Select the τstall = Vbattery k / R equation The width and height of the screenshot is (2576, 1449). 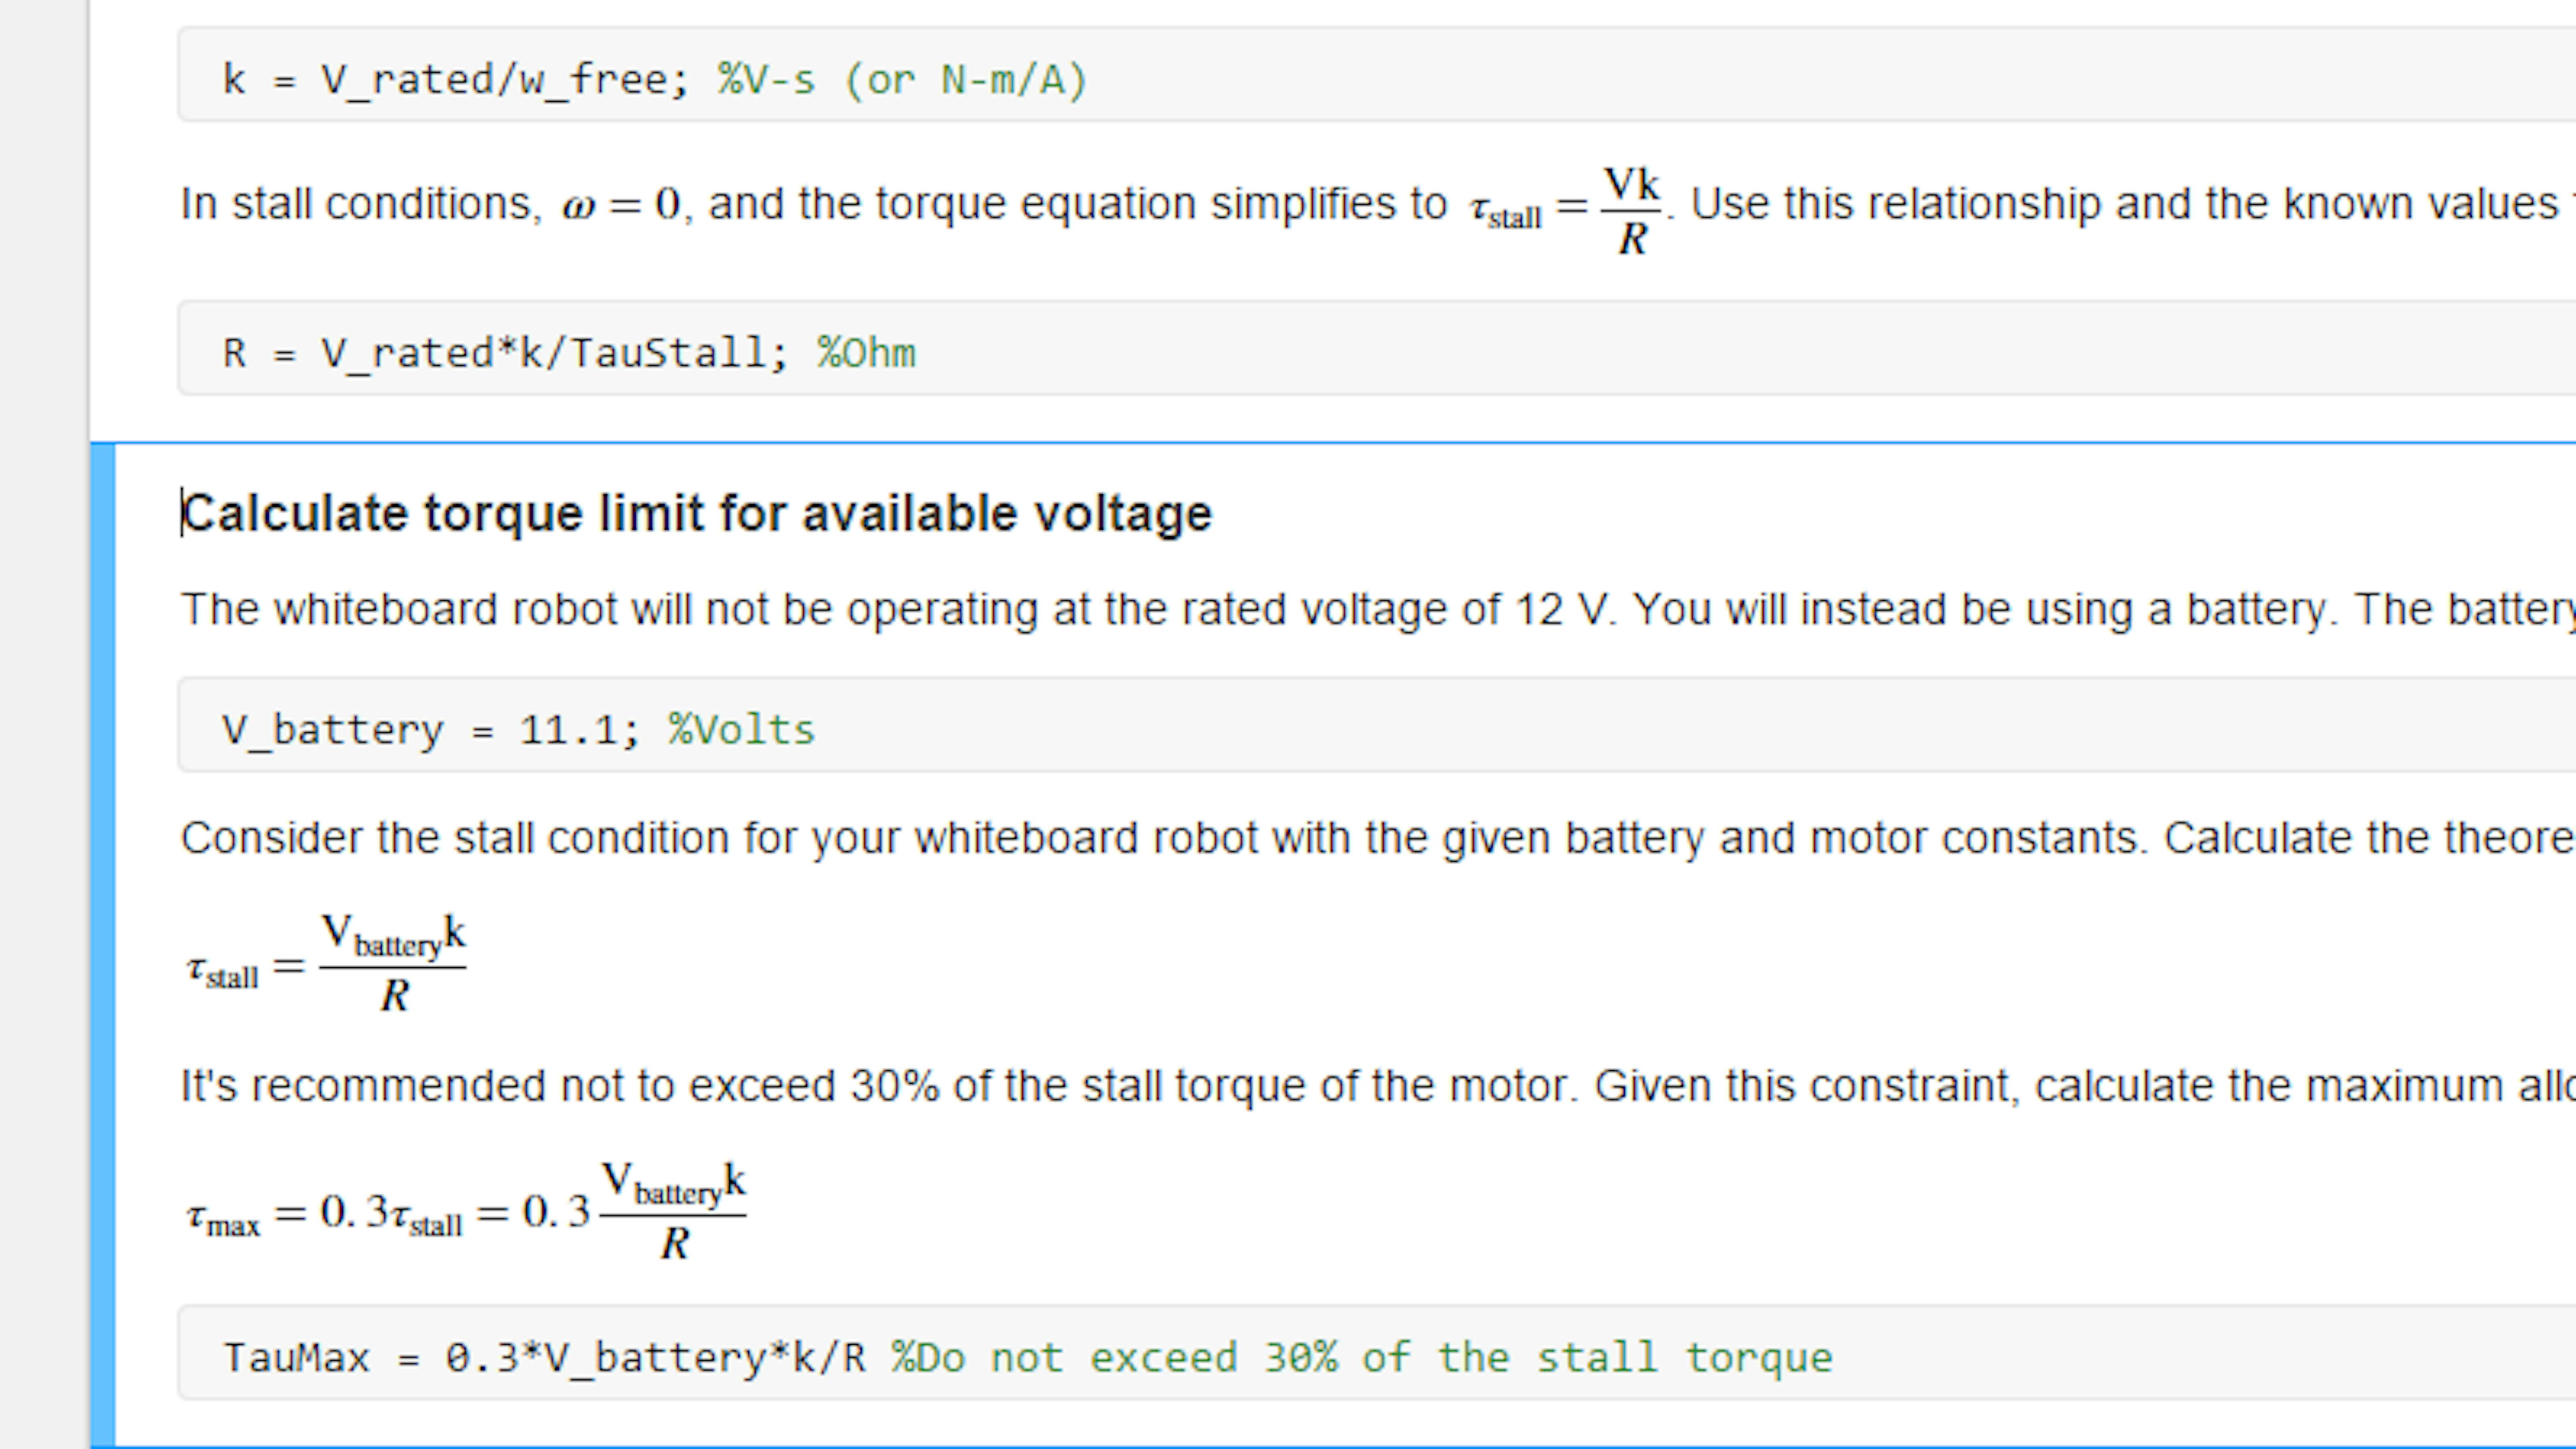tap(326, 963)
